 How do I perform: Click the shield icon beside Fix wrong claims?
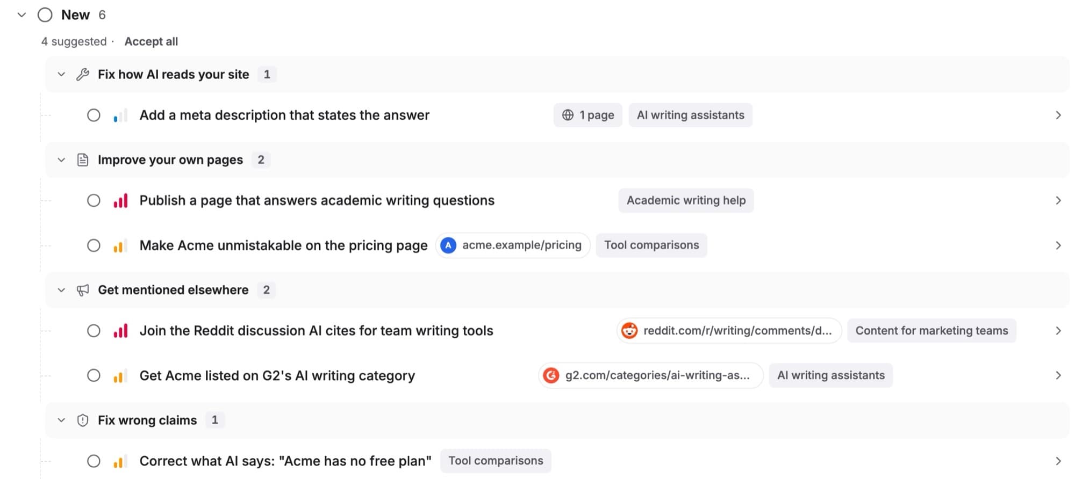[x=82, y=420]
